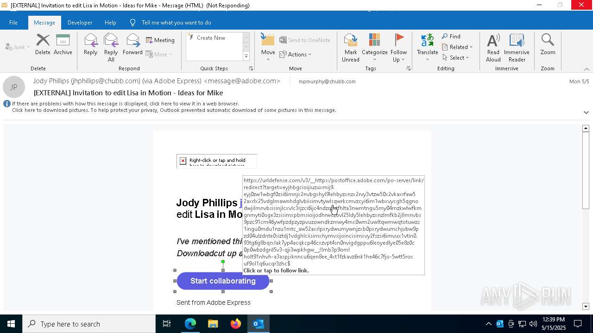Select Create New quick step

(211, 38)
